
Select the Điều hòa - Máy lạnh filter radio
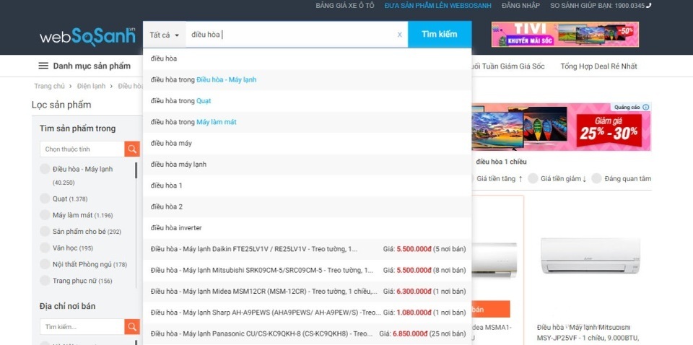pyautogui.click(x=45, y=169)
